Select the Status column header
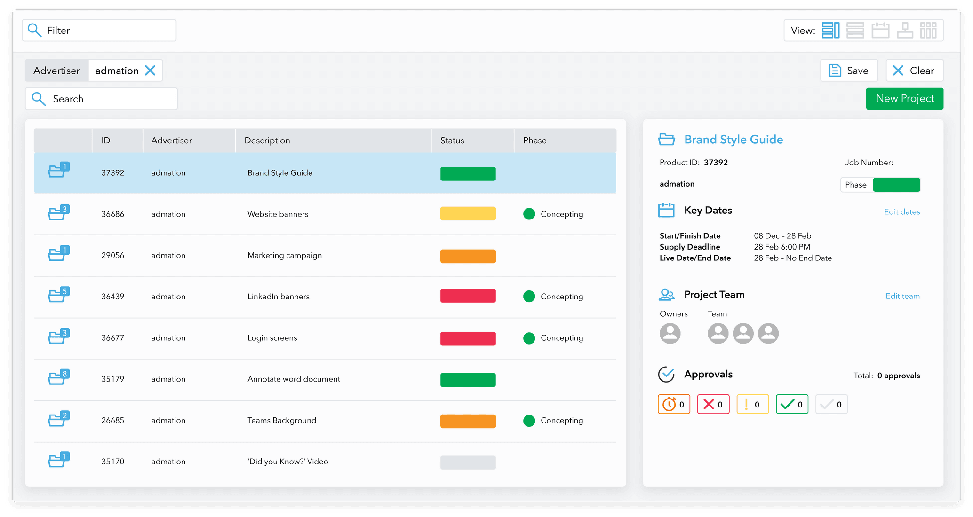 451,140
